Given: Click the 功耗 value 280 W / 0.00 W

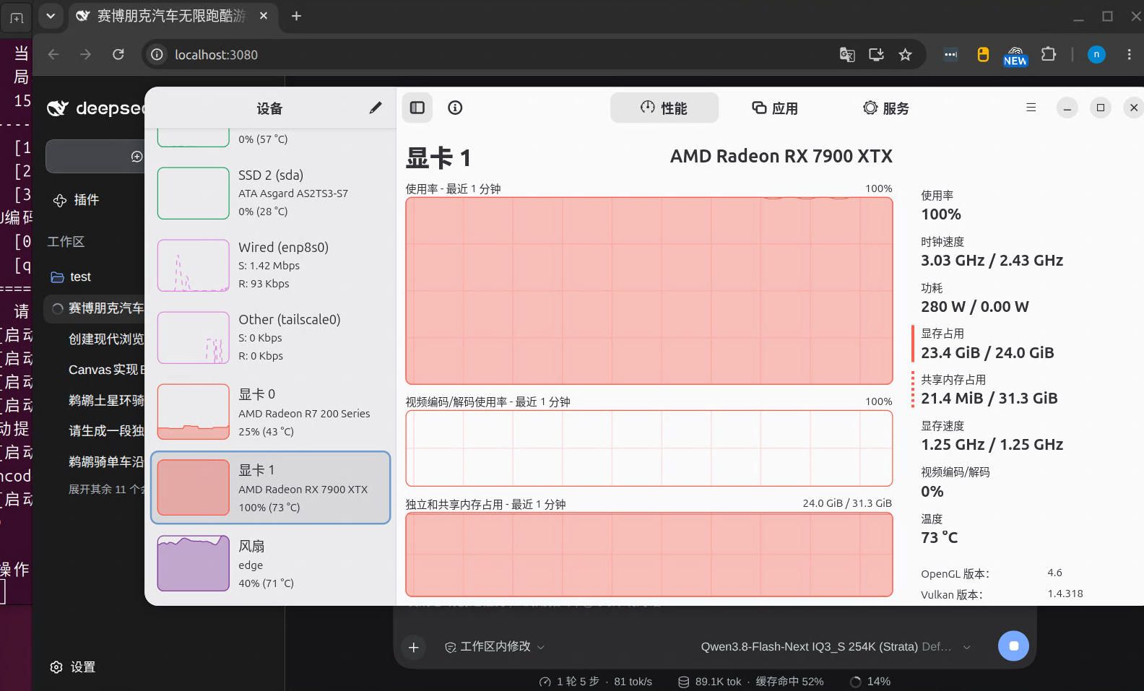Looking at the screenshot, I should tap(975, 307).
